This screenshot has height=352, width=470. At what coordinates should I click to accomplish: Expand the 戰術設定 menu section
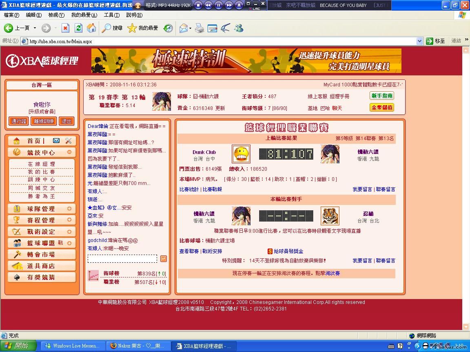click(69, 231)
